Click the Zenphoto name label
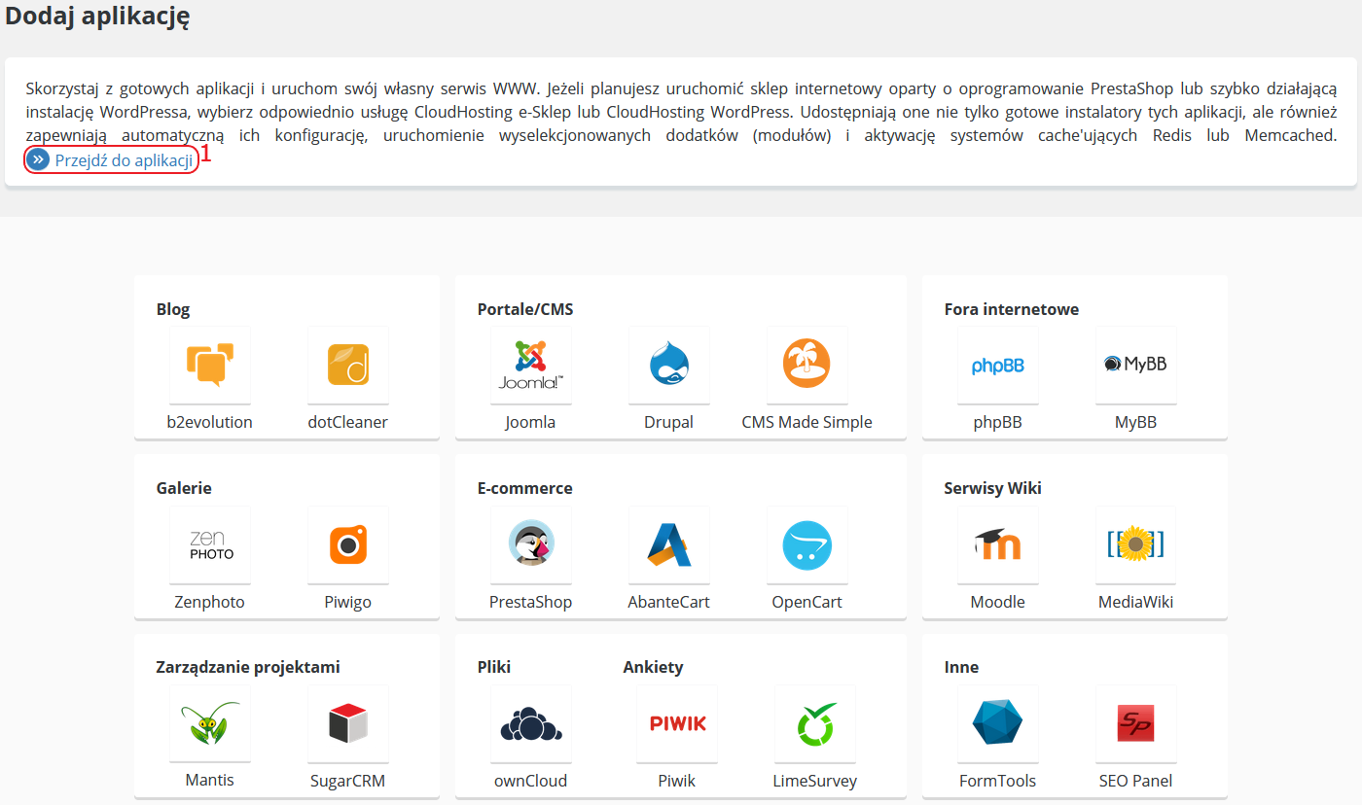 [x=210, y=602]
